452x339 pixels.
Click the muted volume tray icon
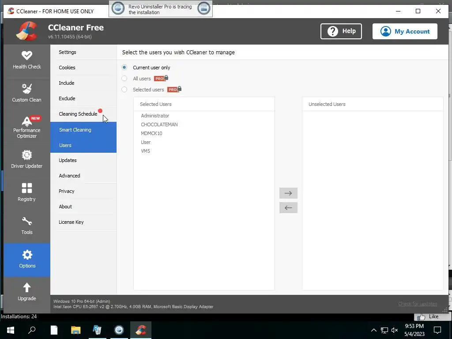coord(395,330)
